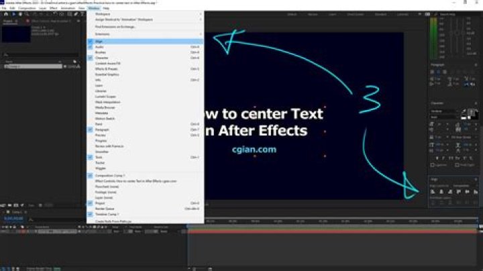Toggle All Caps in Character panel
This screenshot has height=271, width=483.
451,158
